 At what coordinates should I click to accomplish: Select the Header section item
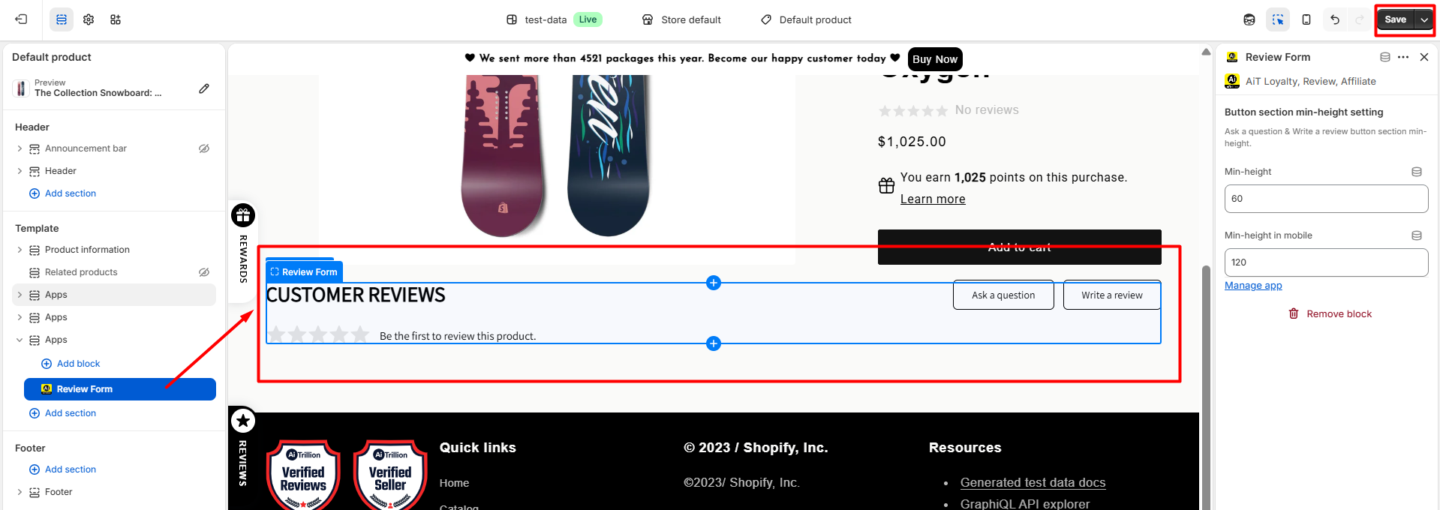61,171
